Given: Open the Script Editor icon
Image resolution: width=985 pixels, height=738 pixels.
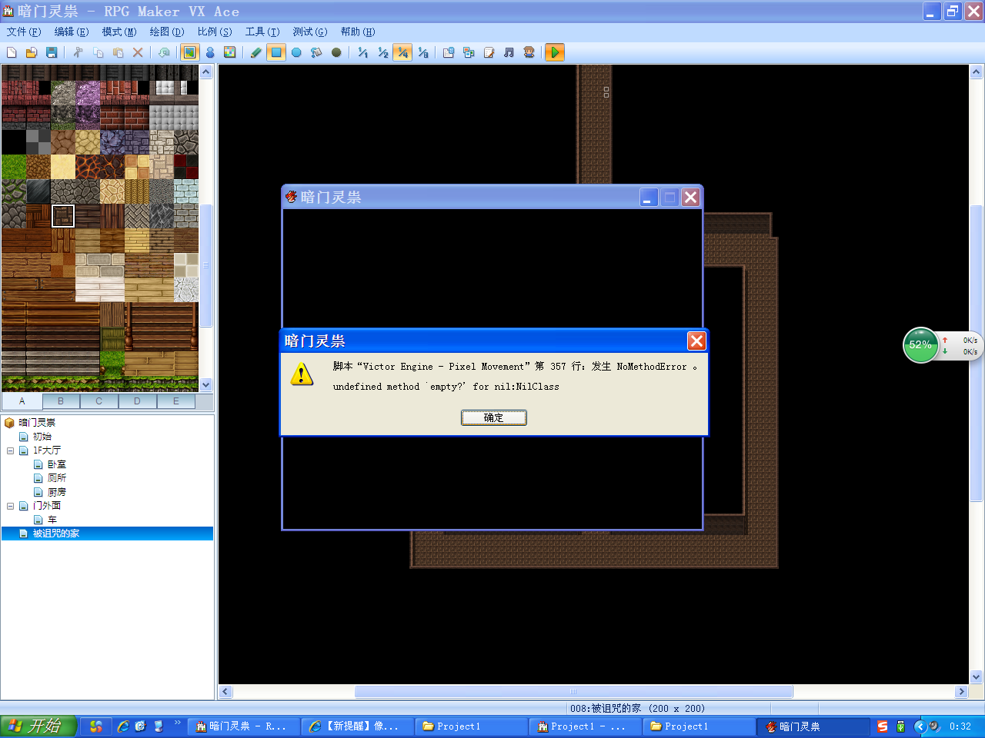Looking at the screenshot, I should pyautogui.click(x=489, y=52).
